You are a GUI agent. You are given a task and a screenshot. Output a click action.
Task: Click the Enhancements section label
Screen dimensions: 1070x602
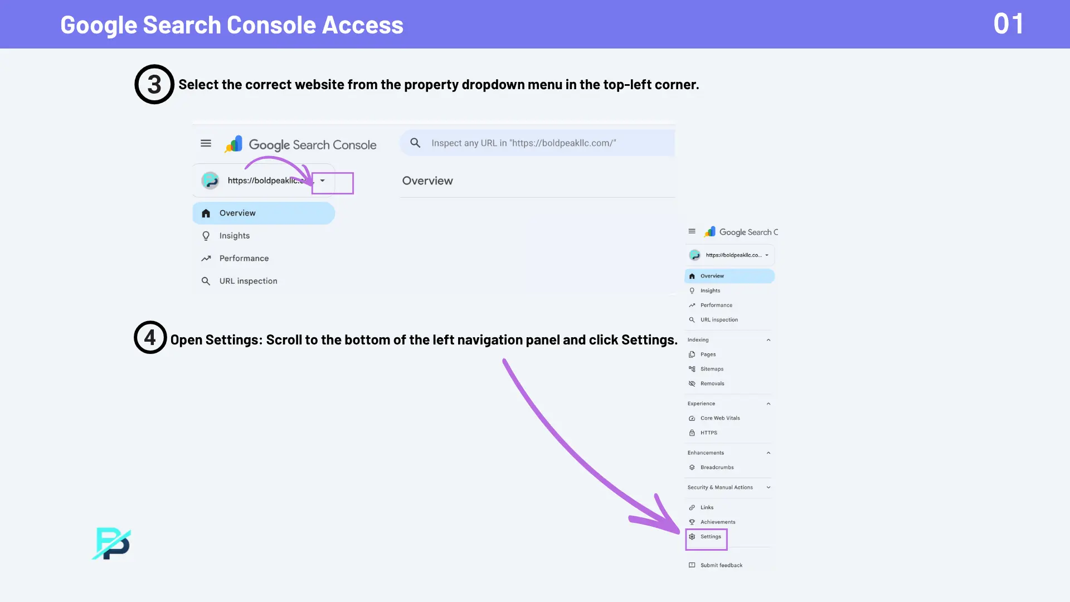(706, 453)
